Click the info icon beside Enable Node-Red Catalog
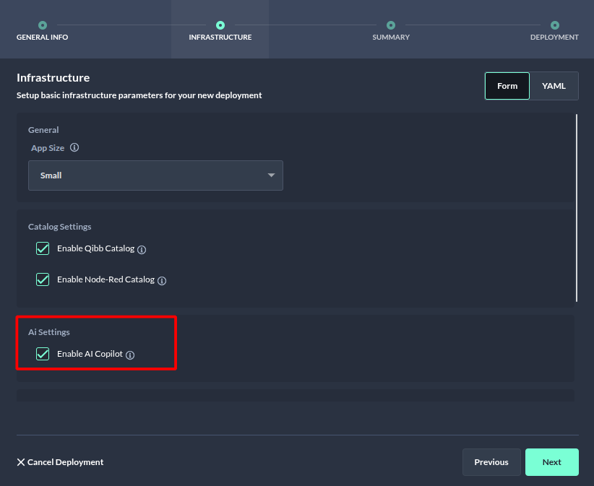The width and height of the screenshot is (594, 486). click(161, 280)
